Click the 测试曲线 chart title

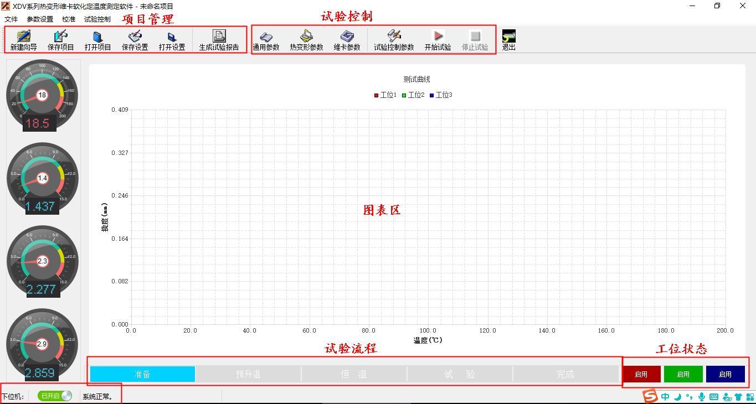point(416,80)
